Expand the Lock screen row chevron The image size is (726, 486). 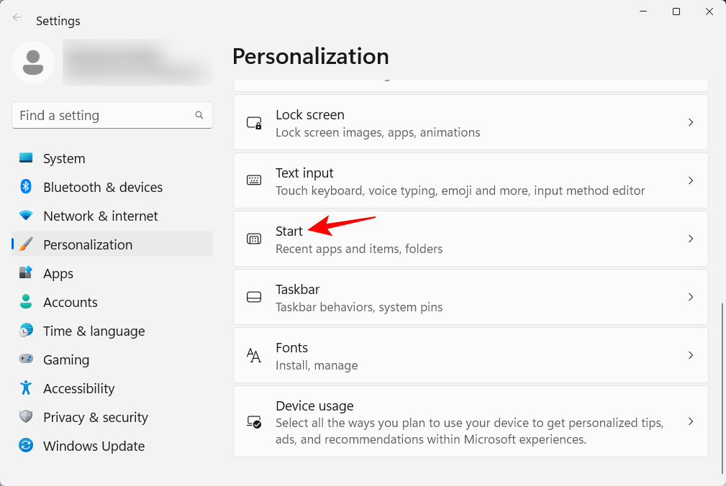(690, 122)
